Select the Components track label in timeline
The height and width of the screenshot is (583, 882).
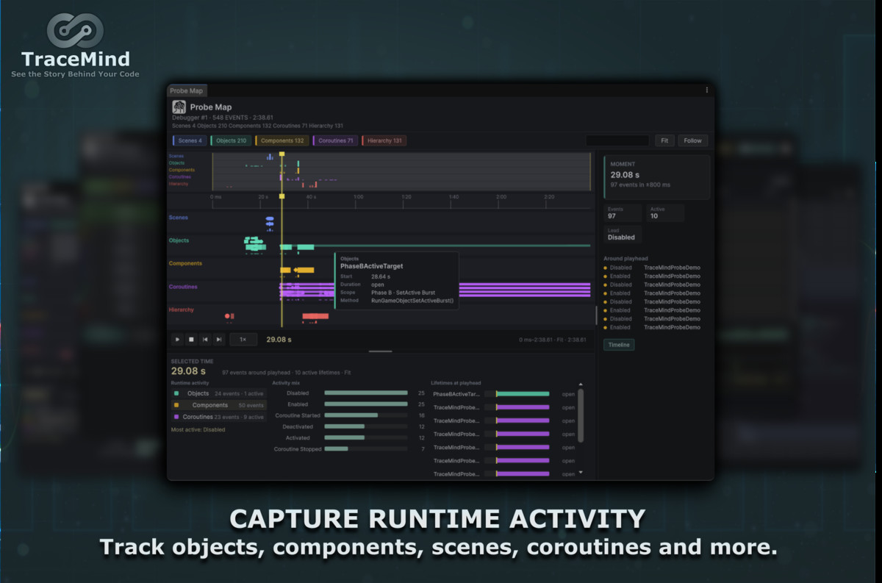pyautogui.click(x=185, y=263)
